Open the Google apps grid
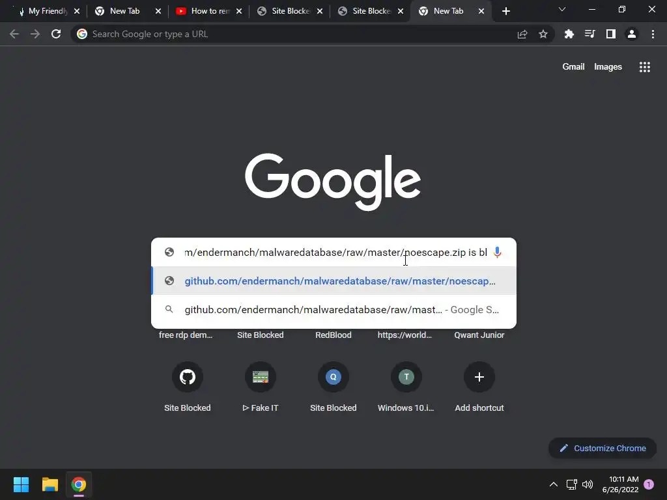667x500 pixels. 644,67
